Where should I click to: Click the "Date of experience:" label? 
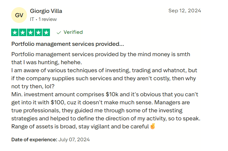[34, 140]
